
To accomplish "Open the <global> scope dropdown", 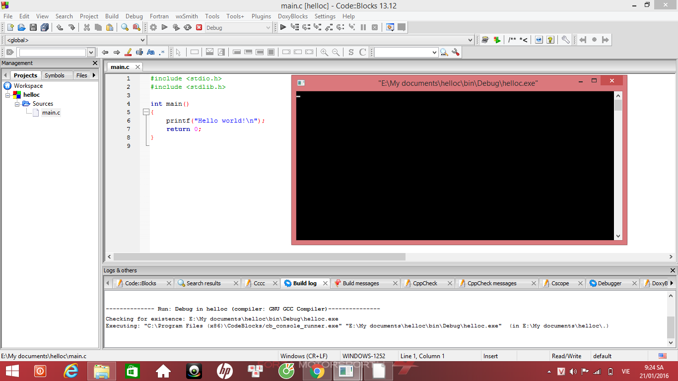I will [x=75, y=40].
